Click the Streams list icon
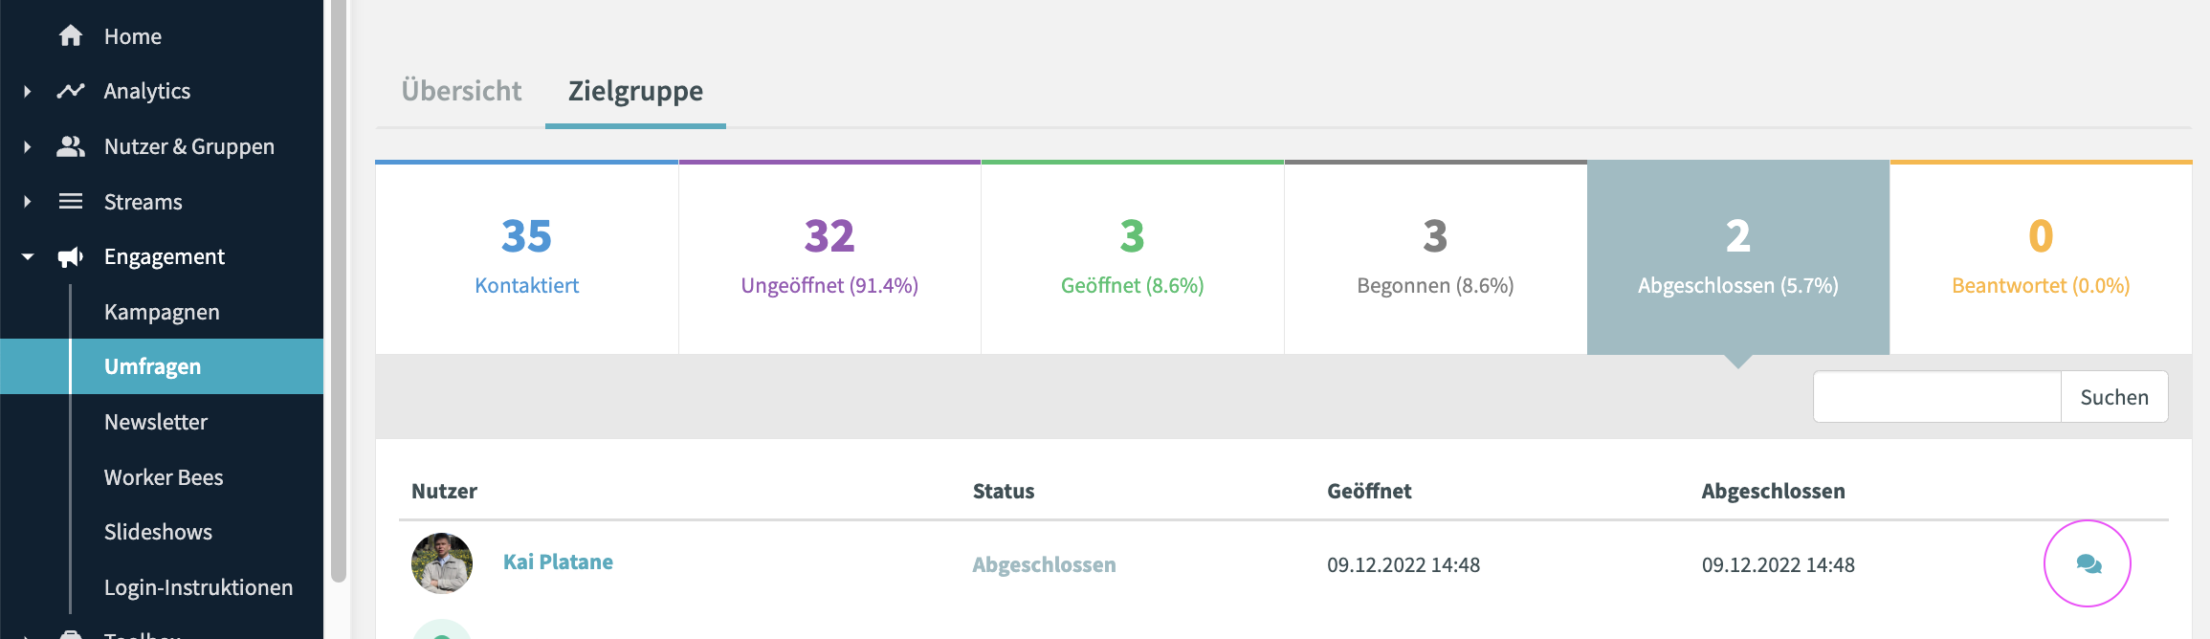The image size is (2210, 639). point(70,202)
